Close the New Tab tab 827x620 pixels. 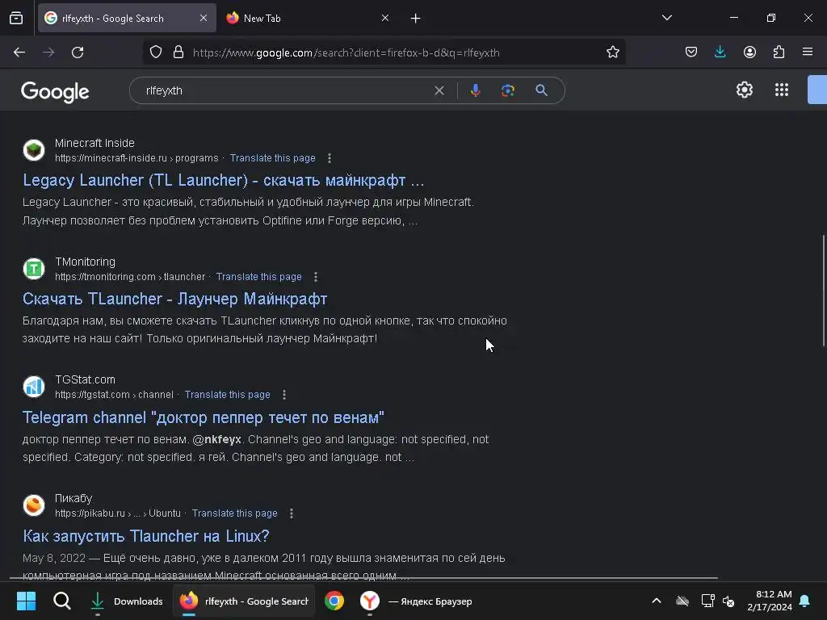point(385,18)
